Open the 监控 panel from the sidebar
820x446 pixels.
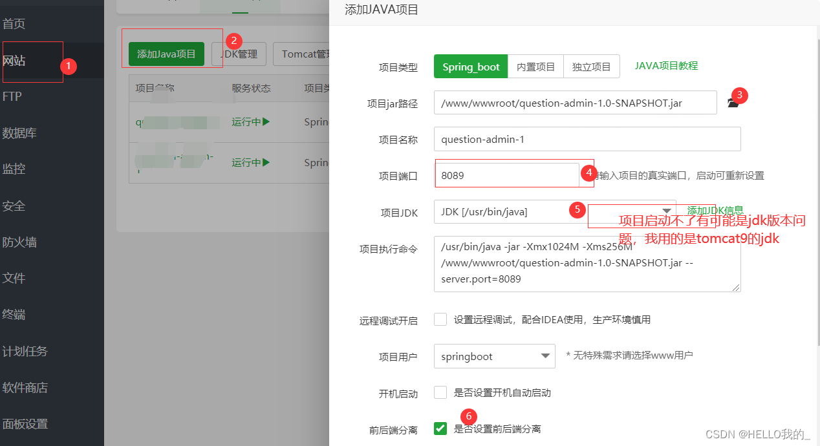(18, 169)
